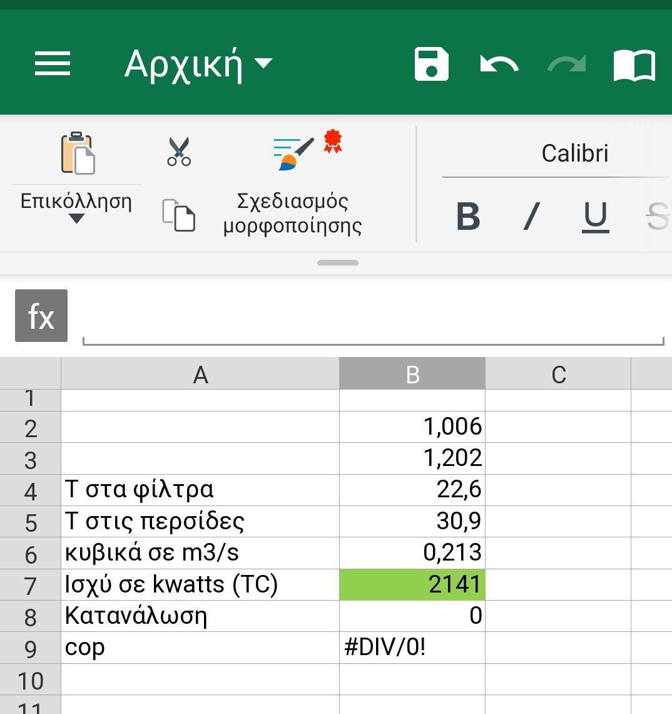Select empty cell C4
672x714 pixels.
[558, 490]
